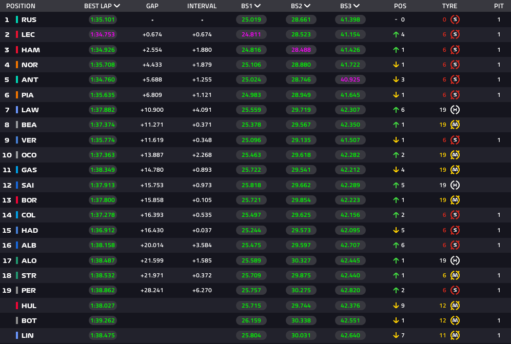Viewport: 511px width, 344px height.
Task: Expand the BS3 column chevron
Action: click(357, 6)
